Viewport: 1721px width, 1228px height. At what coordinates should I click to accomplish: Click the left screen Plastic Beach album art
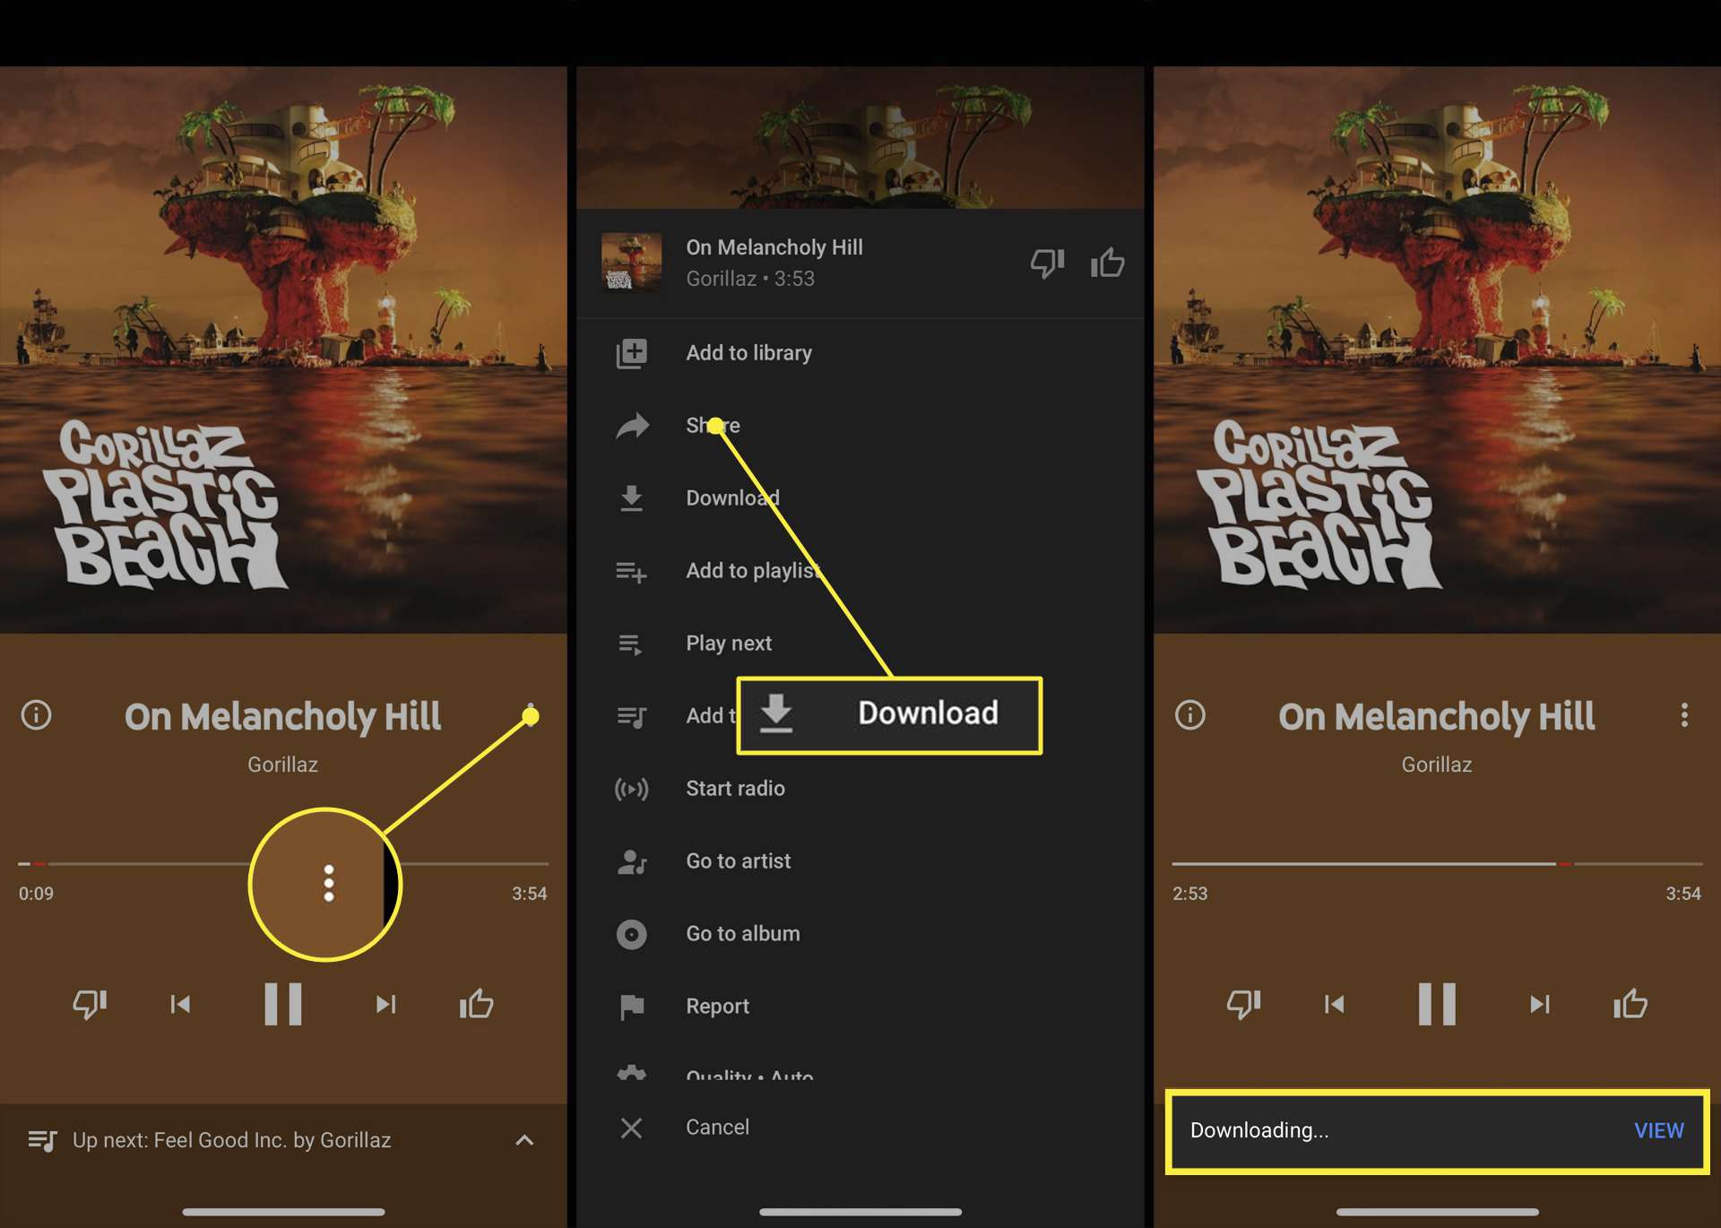click(x=283, y=350)
